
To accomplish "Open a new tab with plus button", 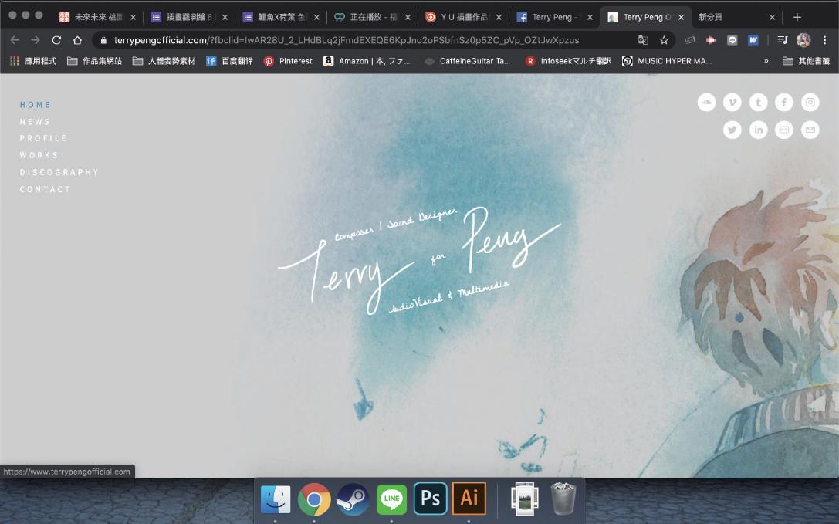I will click(797, 17).
